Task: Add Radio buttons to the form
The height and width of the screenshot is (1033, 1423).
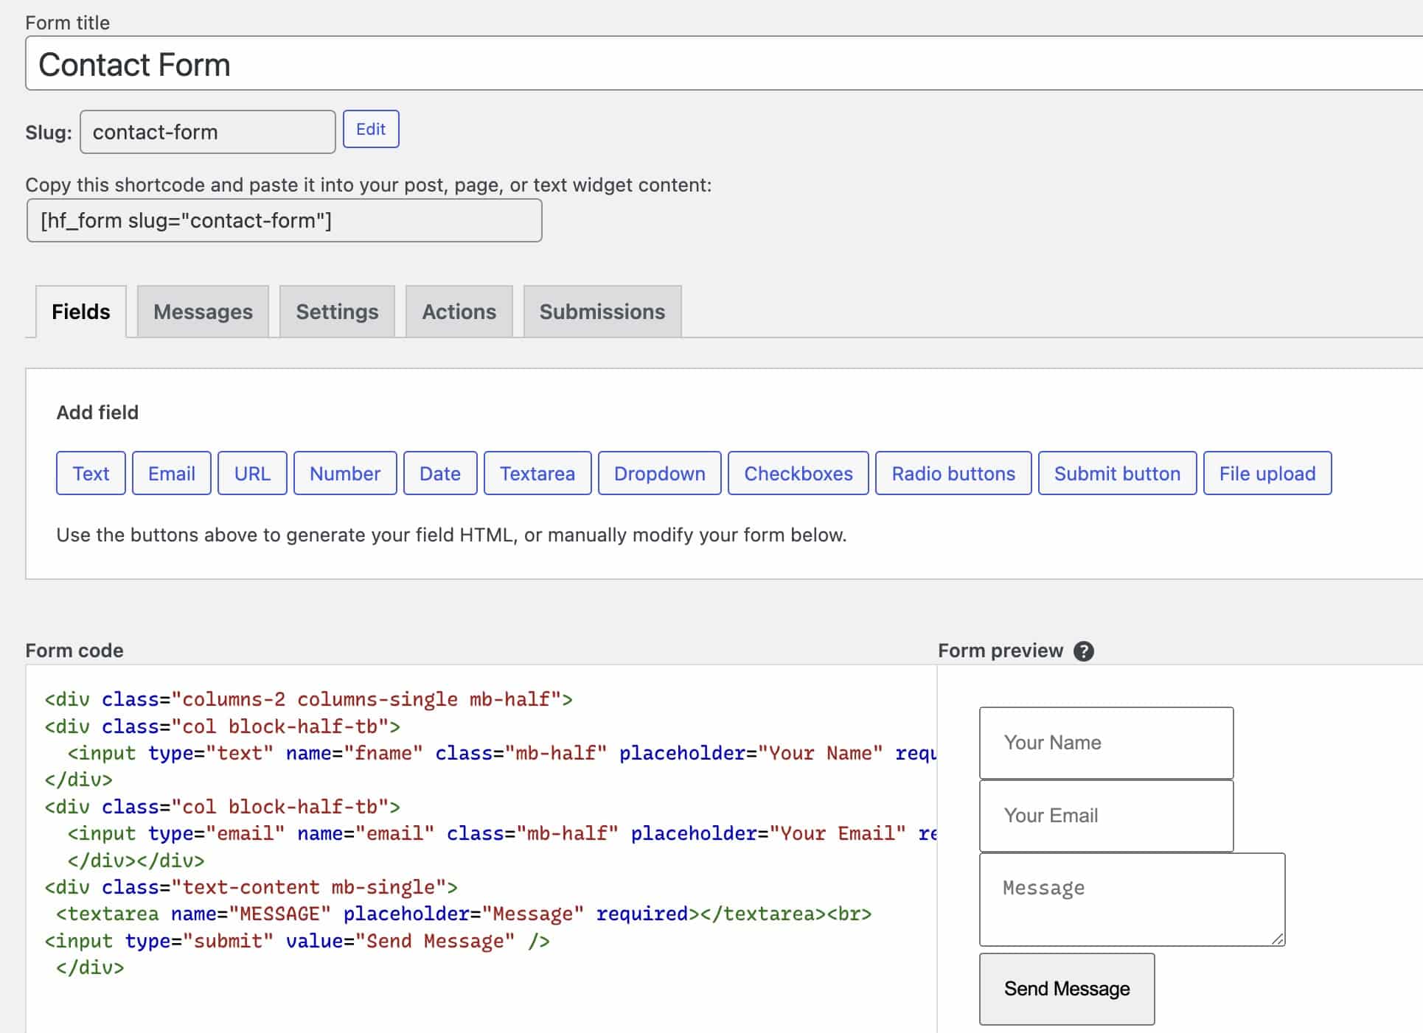Action: (953, 473)
